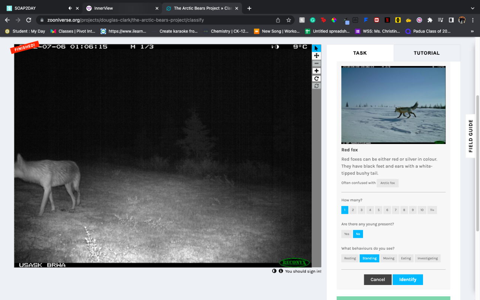Select the pan/move image tool
Image resolution: width=480 pixels, height=300 pixels.
(x=316, y=56)
